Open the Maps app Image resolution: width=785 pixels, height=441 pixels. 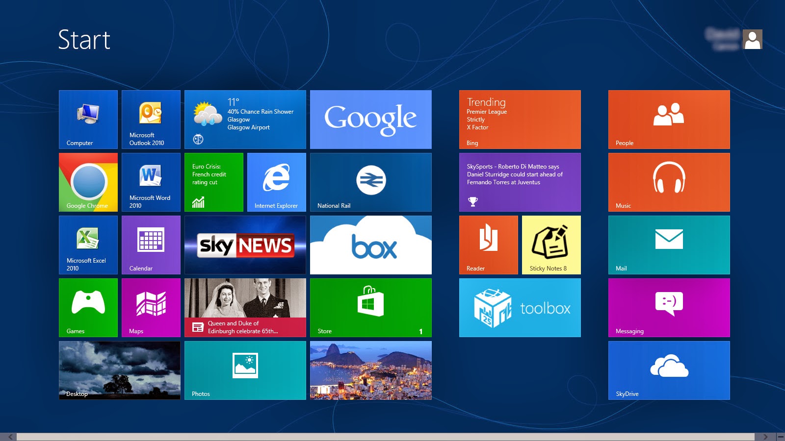[151, 307]
